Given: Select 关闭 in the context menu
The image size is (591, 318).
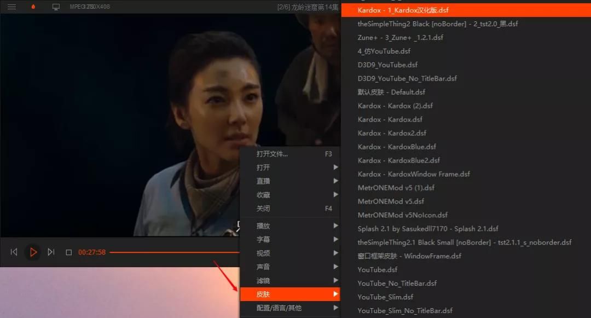Looking at the screenshot, I should click(290, 209).
